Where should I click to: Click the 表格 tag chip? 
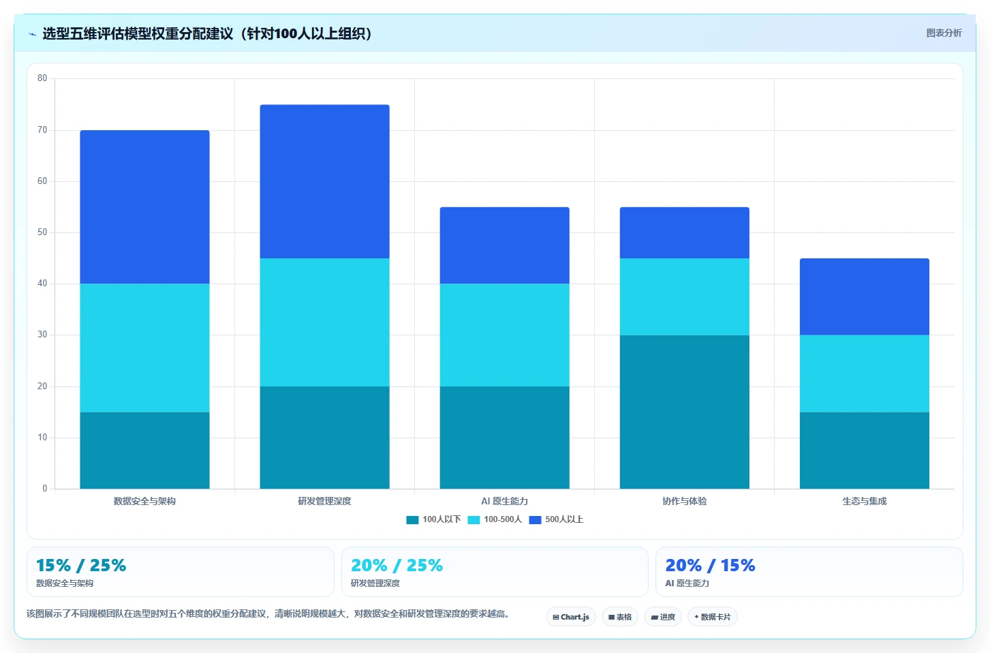tap(620, 617)
